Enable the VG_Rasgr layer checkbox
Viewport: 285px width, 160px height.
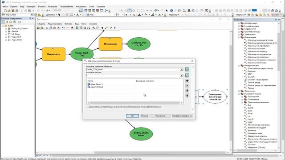pyautogui.click(x=9, y=34)
